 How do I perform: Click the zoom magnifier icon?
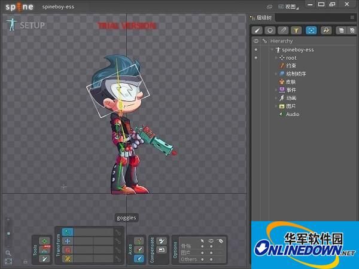[x=8, y=253]
